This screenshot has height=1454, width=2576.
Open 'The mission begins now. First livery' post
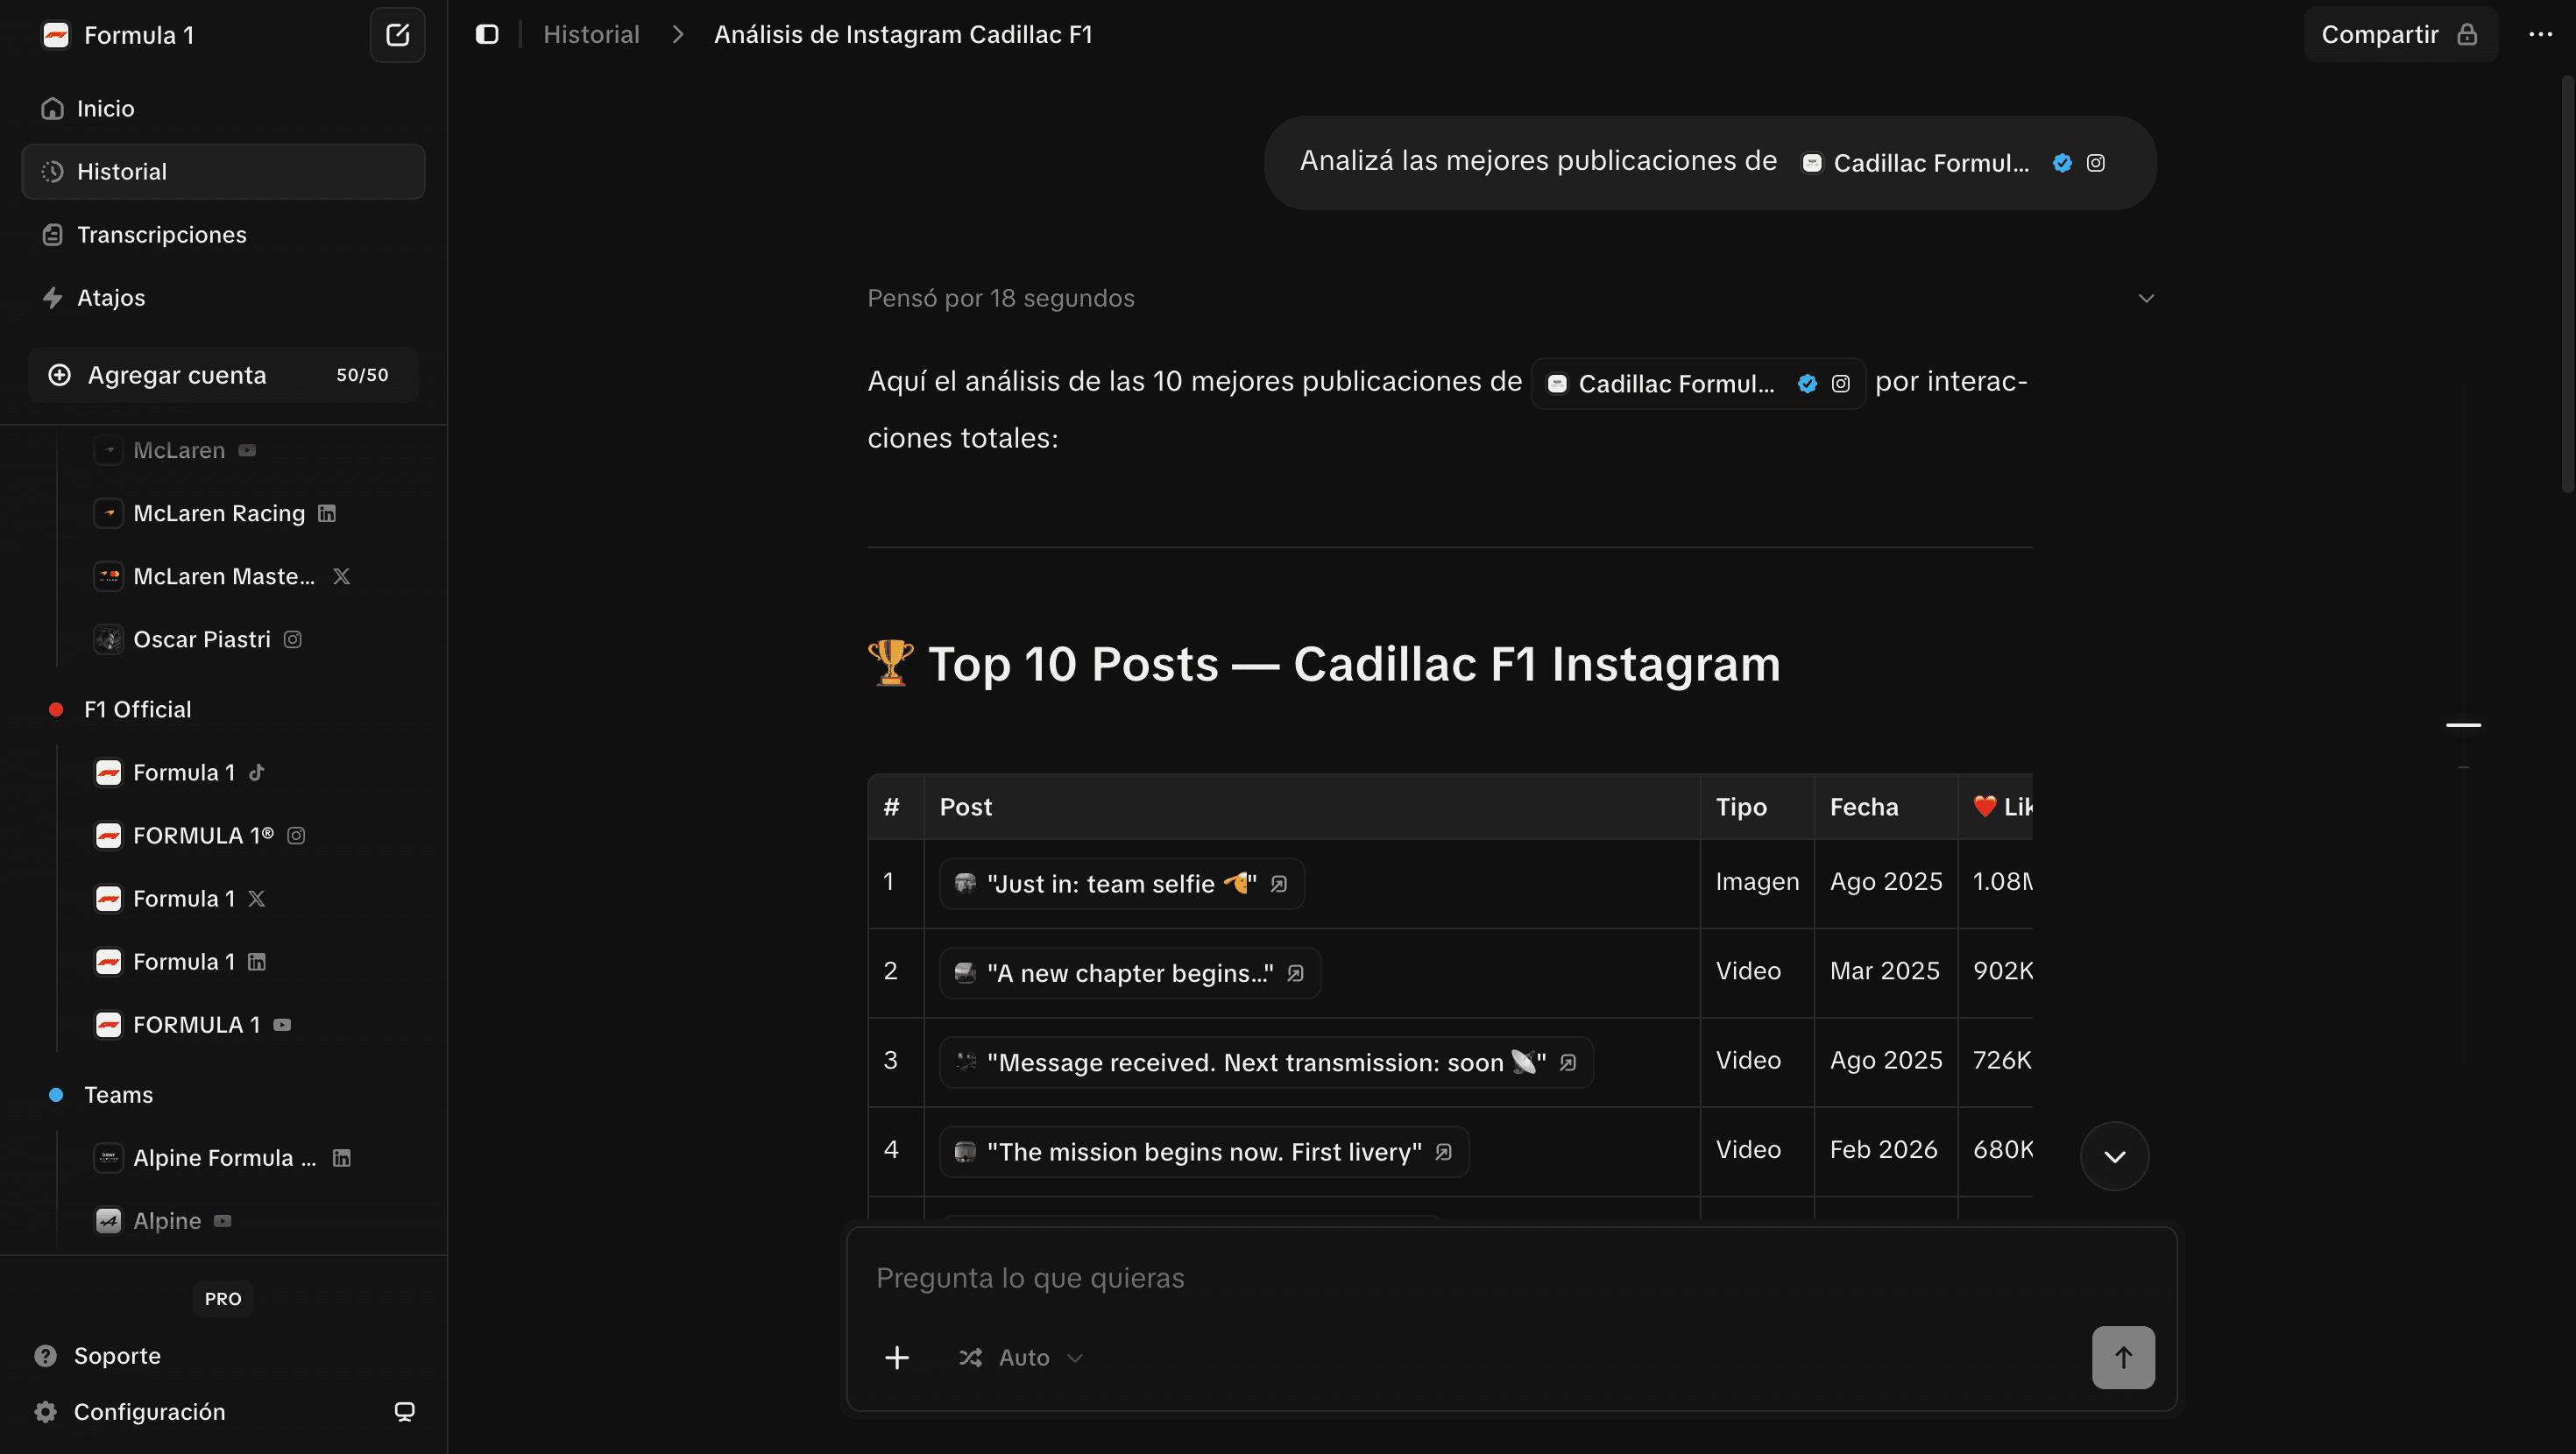point(1204,1151)
